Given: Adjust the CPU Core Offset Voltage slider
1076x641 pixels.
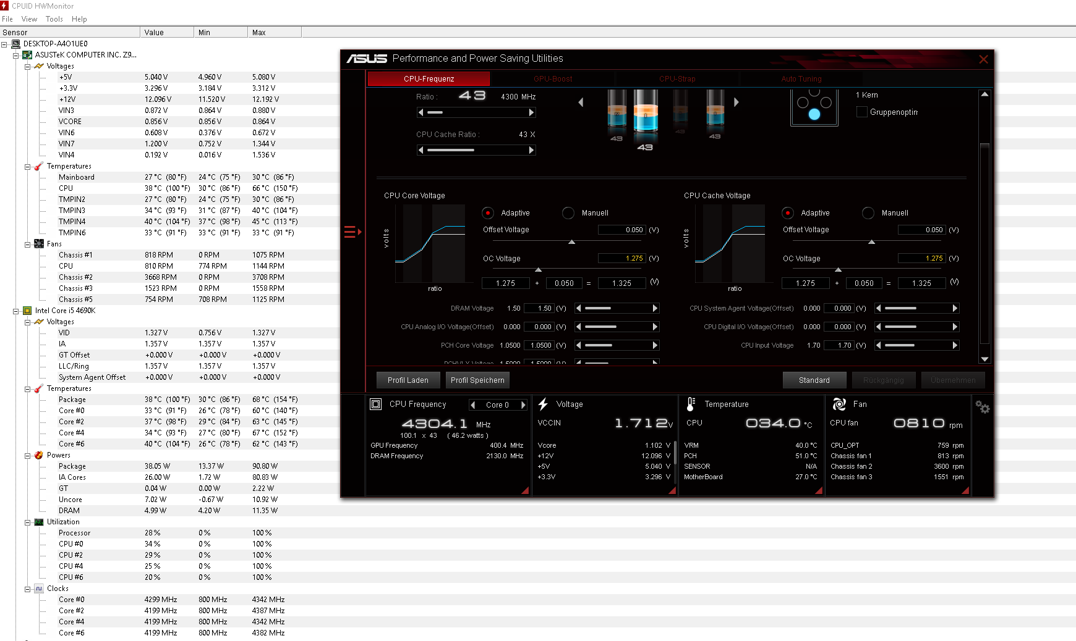Looking at the screenshot, I should click(x=572, y=241).
